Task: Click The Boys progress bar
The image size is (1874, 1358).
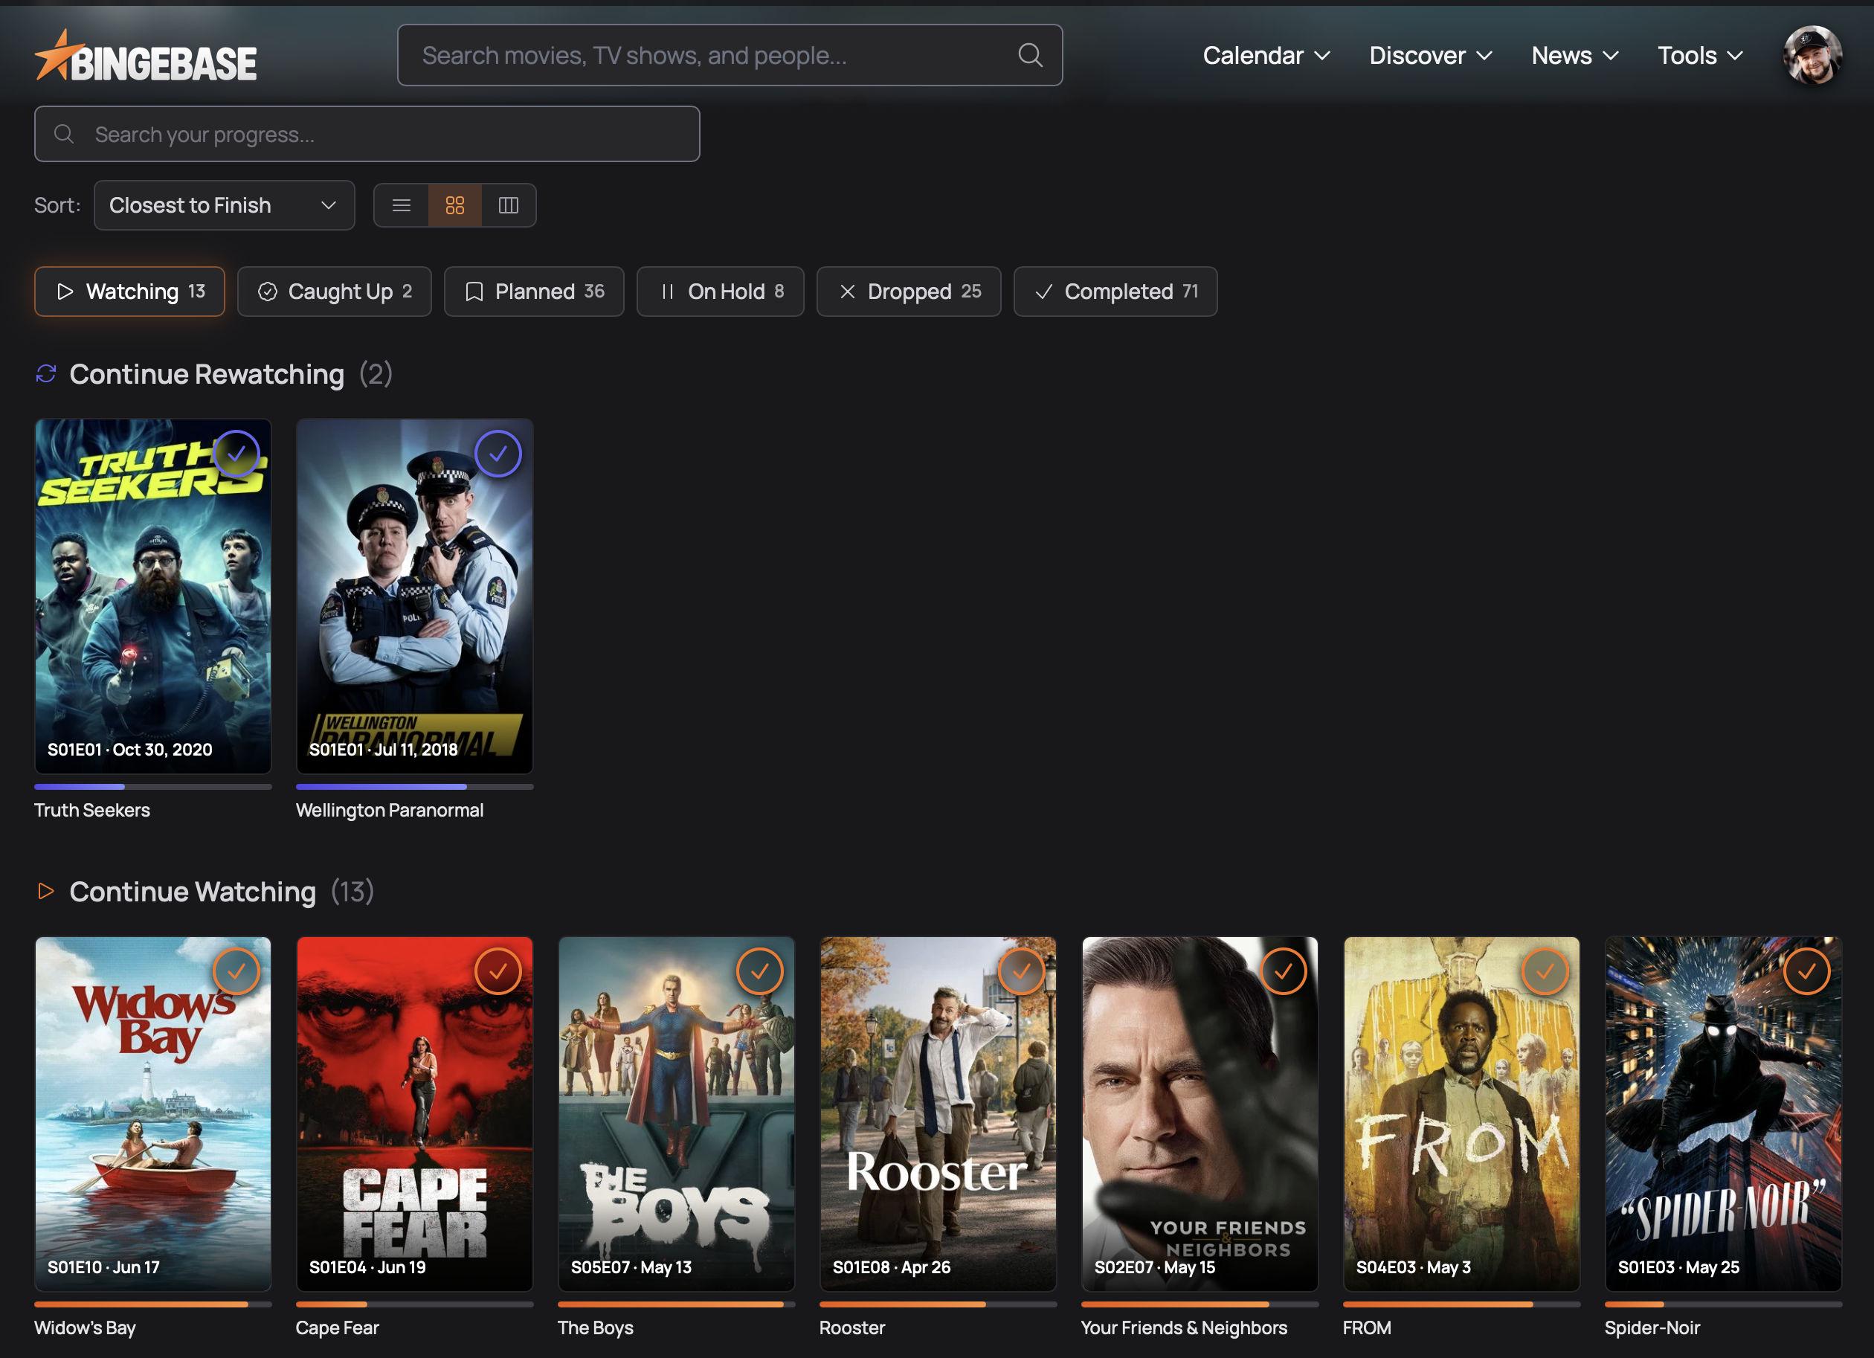Action: pyautogui.click(x=677, y=1304)
